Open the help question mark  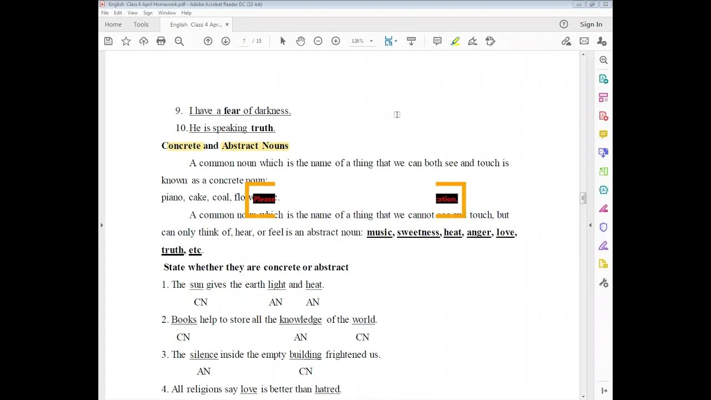click(564, 24)
